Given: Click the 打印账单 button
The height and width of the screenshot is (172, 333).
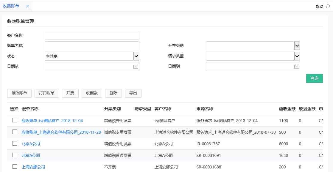Looking at the screenshot, I should (x=46, y=93).
